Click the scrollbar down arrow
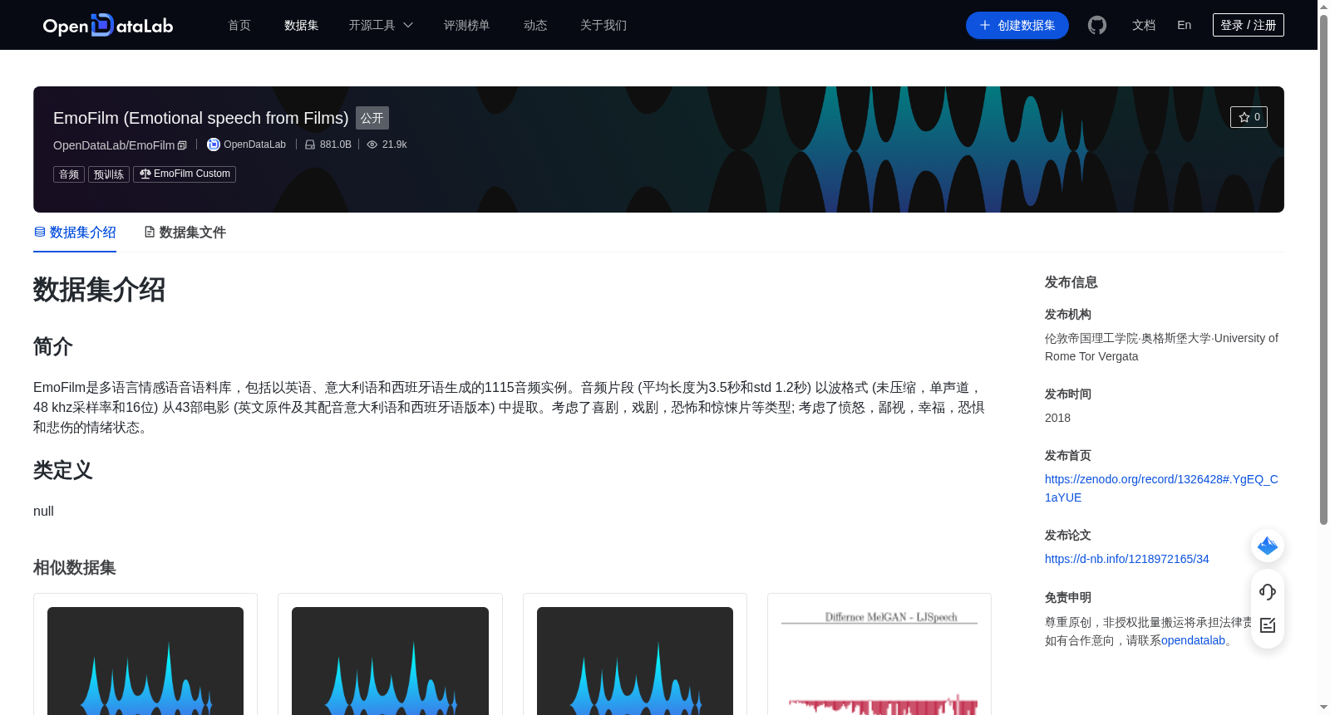The width and height of the screenshot is (1330, 715). 1323,708
